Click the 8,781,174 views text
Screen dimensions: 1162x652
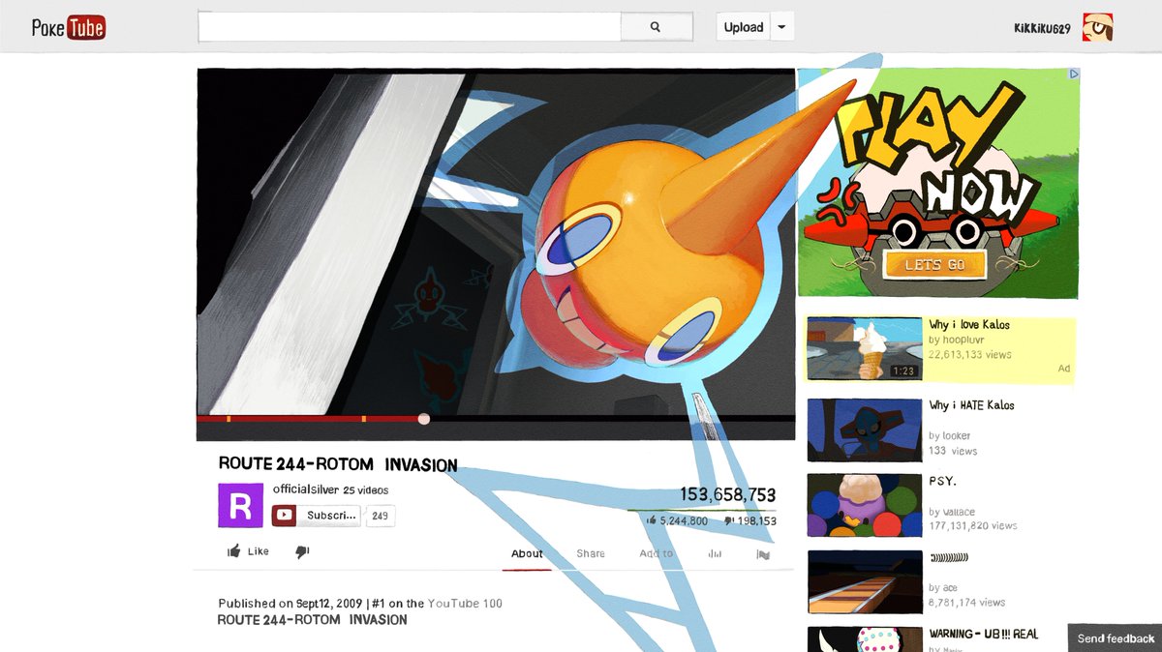pos(967,603)
